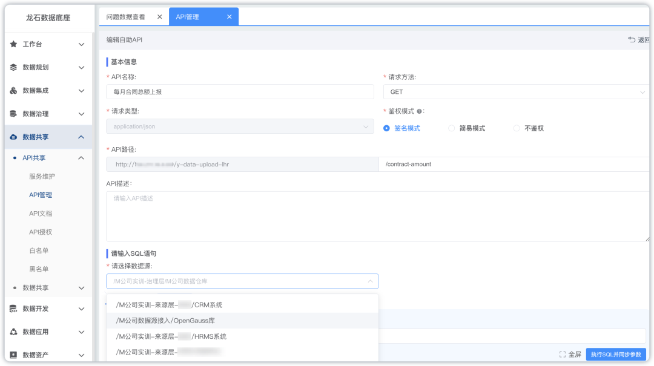Screen dimensions: 654x366
Task: Click the API路径 base URL field
Action: point(242,164)
